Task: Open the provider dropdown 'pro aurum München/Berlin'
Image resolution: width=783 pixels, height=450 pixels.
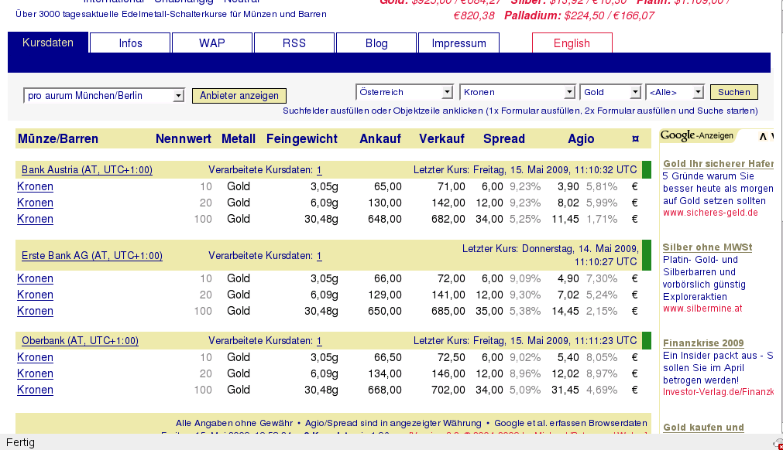Action: pyautogui.click(x=104, y=96)
